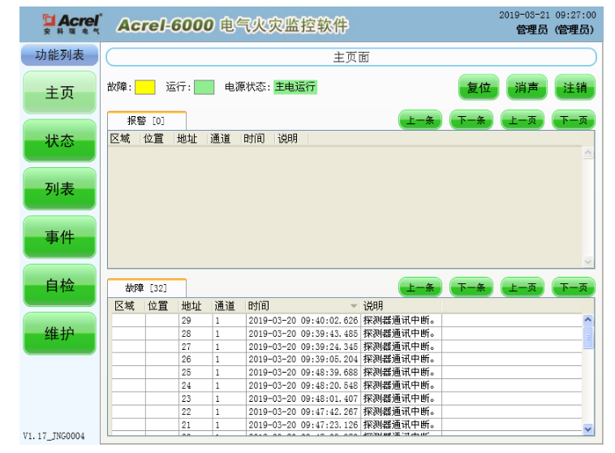Viewport: 615px width, 453px height.
Task: Click the date-time display 2019-03-21 09:27:00
Action: (547, 15)
